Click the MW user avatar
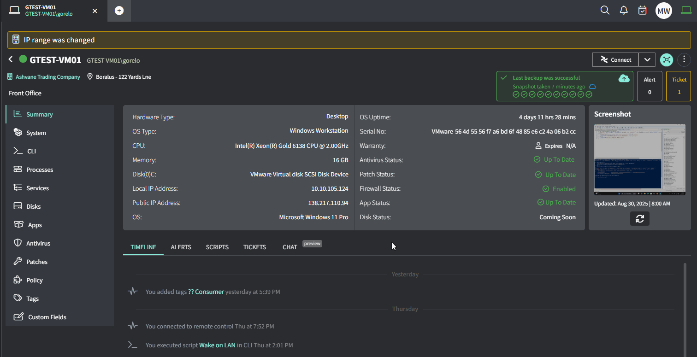This screenshot has height=357, width=697. [663, 11]
